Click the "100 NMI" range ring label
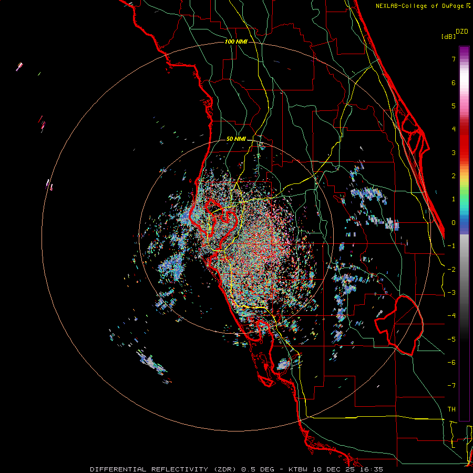This screenshot has width=473, height=473. tap(236, 42)
